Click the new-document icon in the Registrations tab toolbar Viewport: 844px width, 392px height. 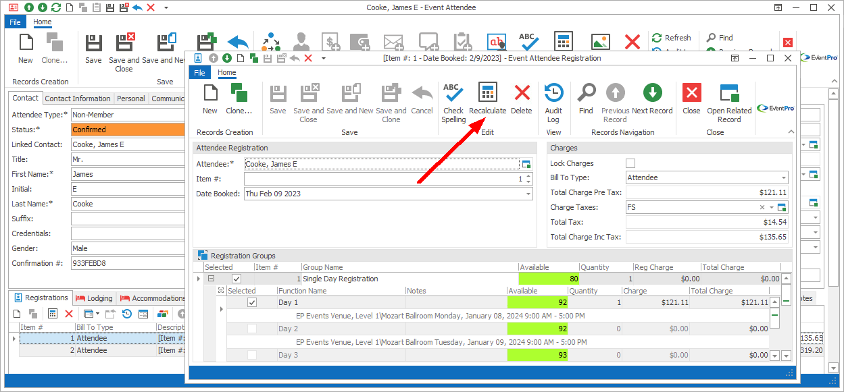pos(18,314)
